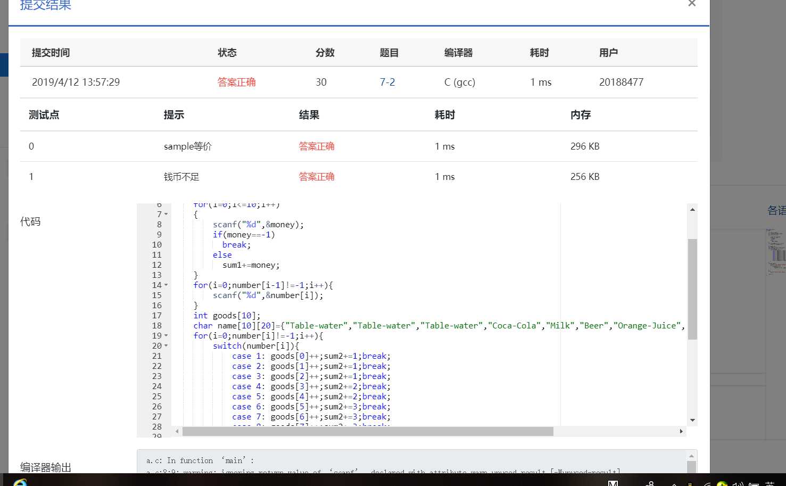The width and height of the screenshot is (786, 486).
Task: Open the problem 7-2 link
Action: pyautogui.click(x=387, y=82)
